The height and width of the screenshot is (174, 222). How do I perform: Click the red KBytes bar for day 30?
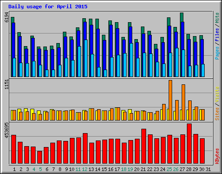pos(202,151)
